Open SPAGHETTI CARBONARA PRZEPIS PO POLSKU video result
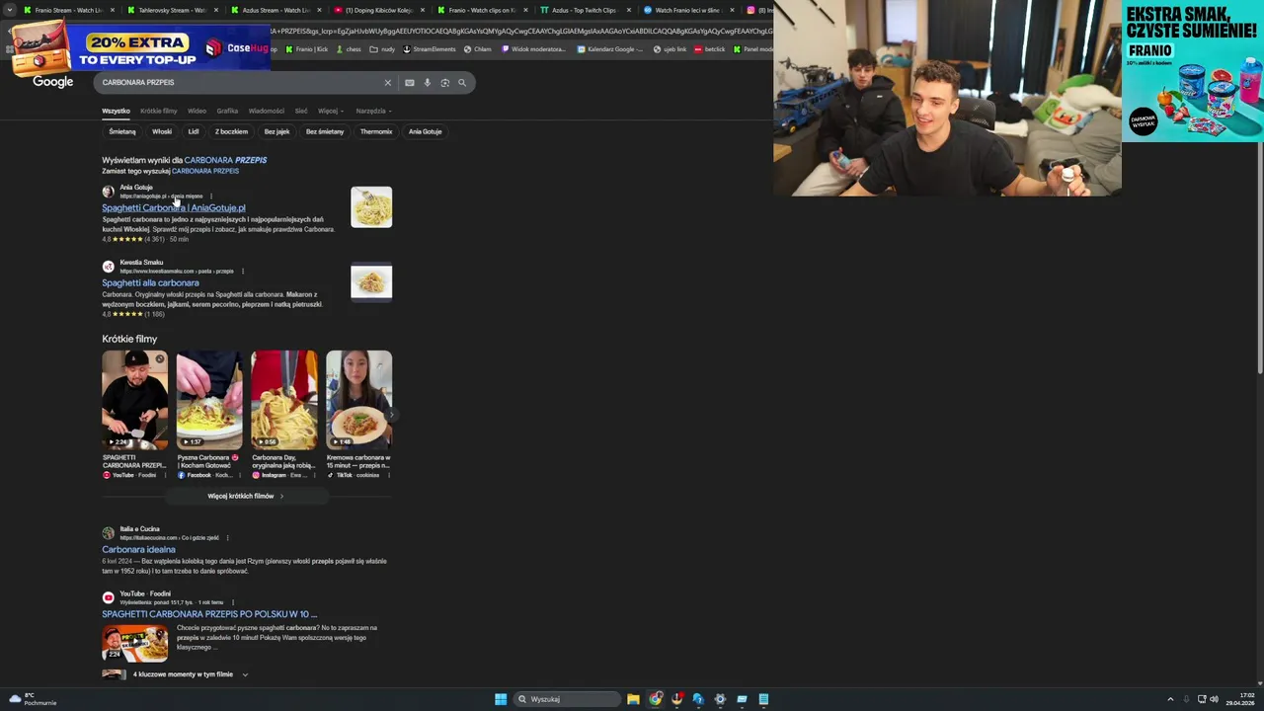This screenshot has height=711, width=1264. coord(209,614)
